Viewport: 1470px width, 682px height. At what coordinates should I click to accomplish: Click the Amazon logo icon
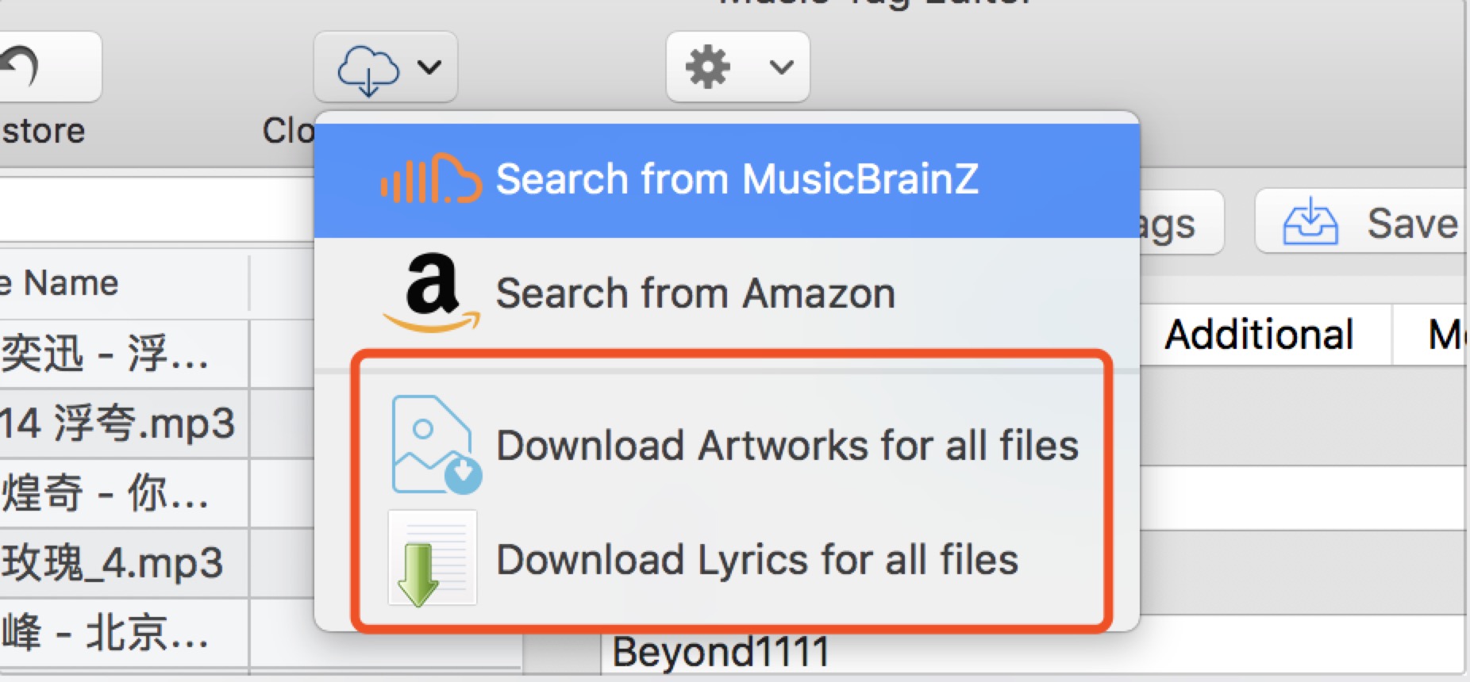click(x=432, y=293)
